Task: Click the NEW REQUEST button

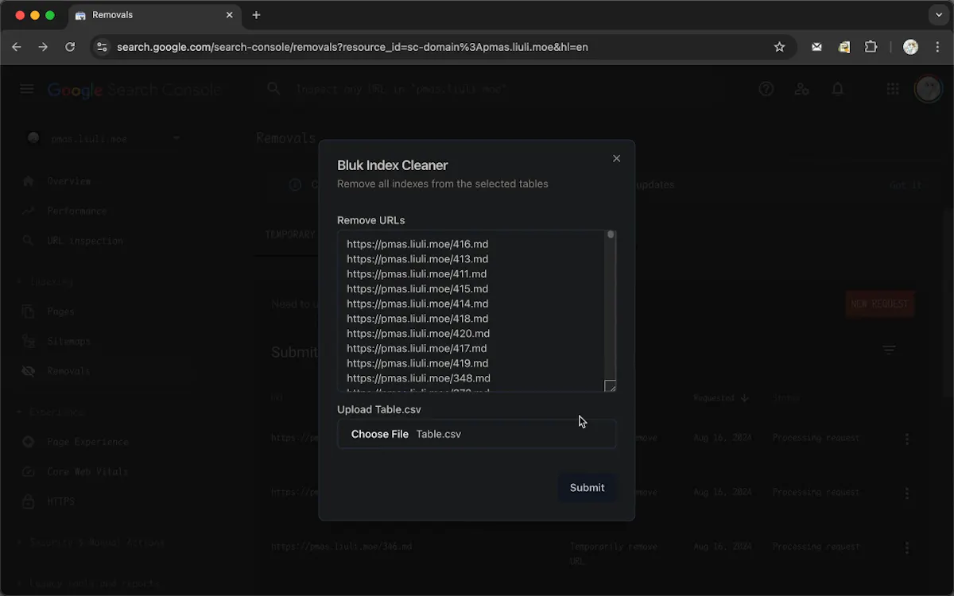Action: pos(880,304)
